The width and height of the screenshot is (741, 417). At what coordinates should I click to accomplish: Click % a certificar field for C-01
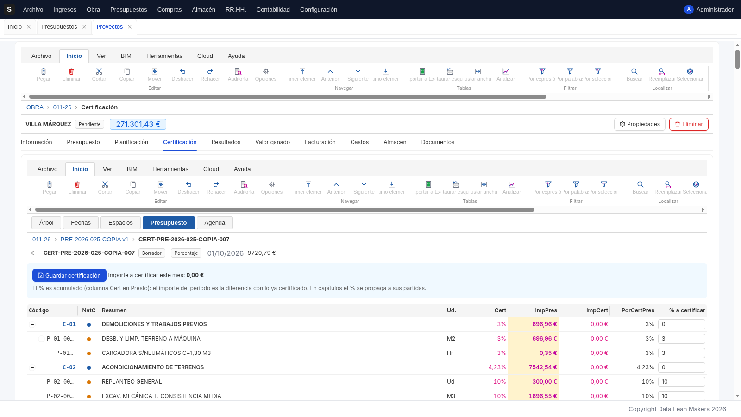pyautogui.click(x=682, y=324)
